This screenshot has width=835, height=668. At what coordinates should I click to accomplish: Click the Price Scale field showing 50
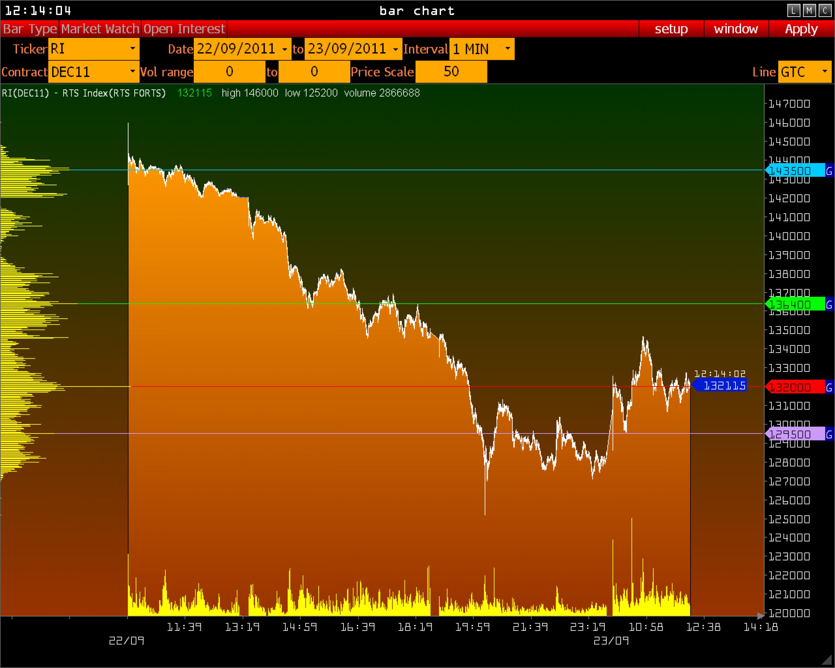coord(451,72)
